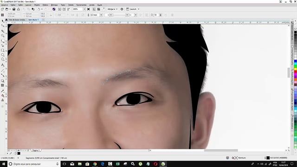Select the Rectangle tool

[3, 51]
